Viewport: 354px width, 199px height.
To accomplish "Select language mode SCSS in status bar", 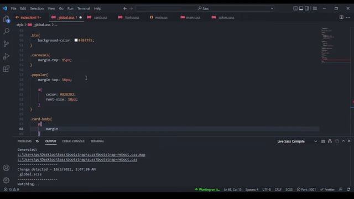I will coord(289,190).
